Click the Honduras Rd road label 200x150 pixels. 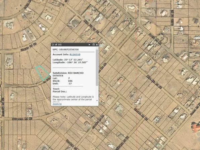click(72, 145)
